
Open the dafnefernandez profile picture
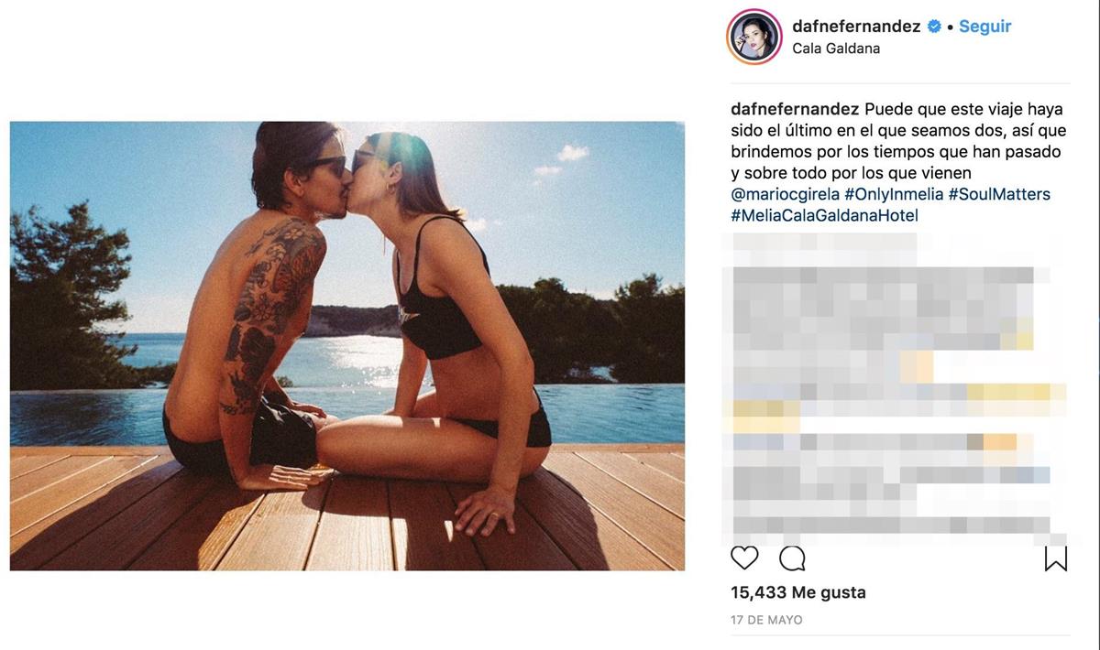[753, 37]
